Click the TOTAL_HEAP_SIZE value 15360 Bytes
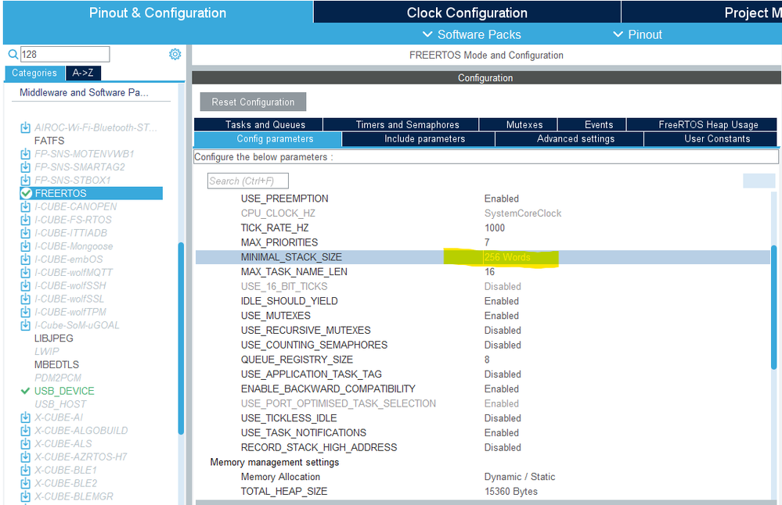 [511, 492]
